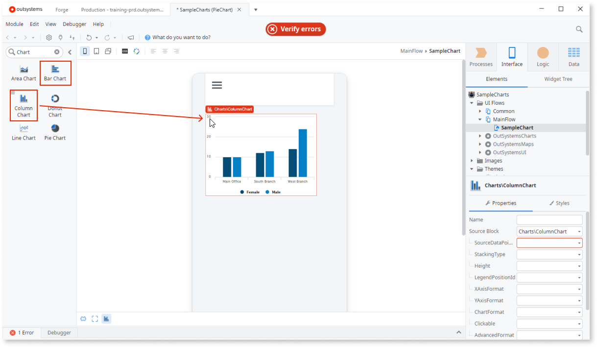Toggle the CSS editor view
Viewport: 597px width, 347px height.
[x=125, y=51]
